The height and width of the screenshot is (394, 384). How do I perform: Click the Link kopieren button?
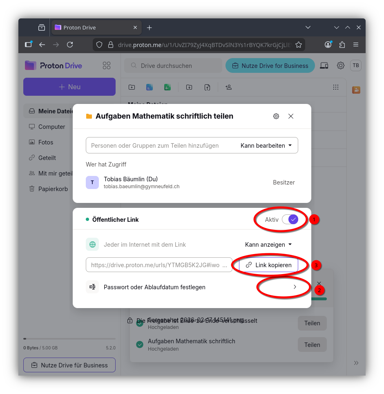click(268, 265)
